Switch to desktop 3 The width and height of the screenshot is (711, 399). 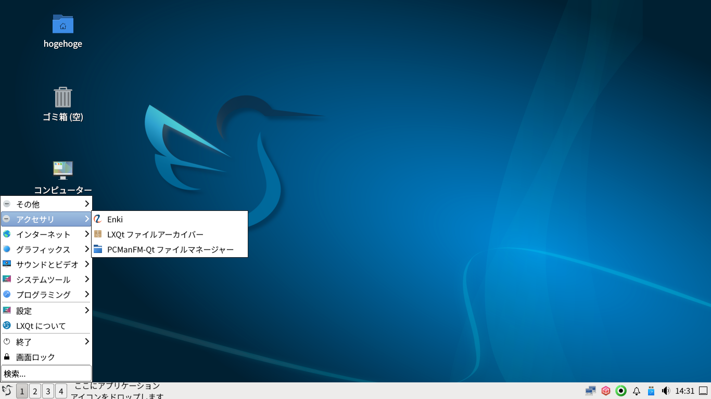(x=48, y=391)
